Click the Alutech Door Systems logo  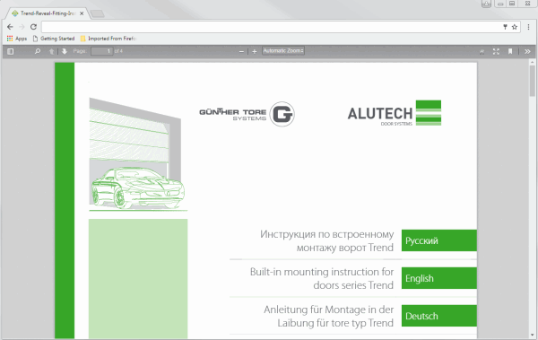395,113
